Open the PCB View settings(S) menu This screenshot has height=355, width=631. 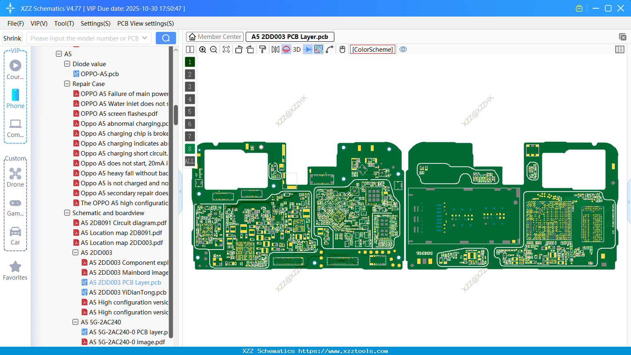tap(146, 24)
